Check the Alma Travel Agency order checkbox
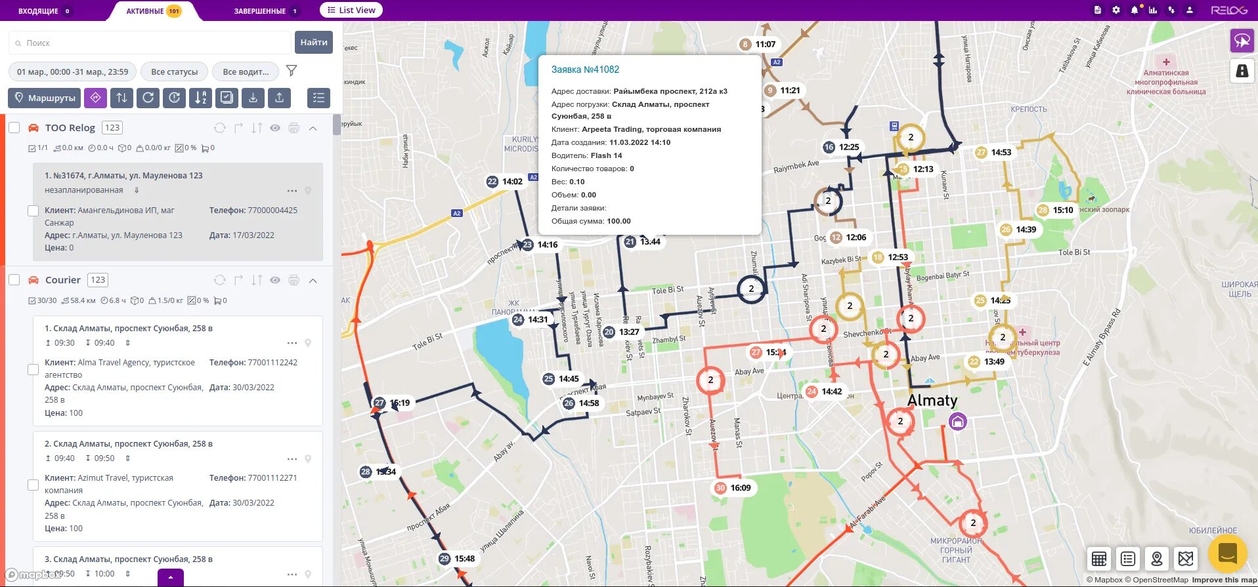 pos(33,369)
